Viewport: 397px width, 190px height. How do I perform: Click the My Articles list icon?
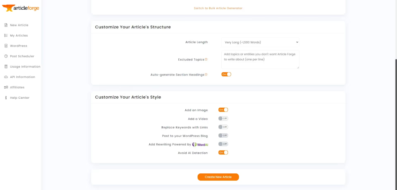[6, 35]
